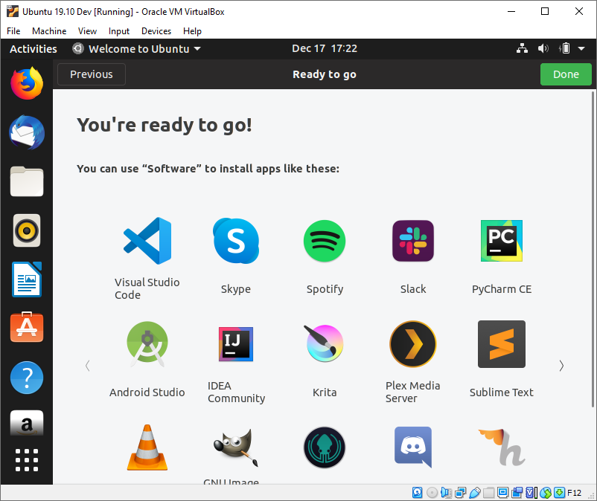Screen dimensions: 597x501
Task: Open the Discord app icon
Action: [413, 447]
